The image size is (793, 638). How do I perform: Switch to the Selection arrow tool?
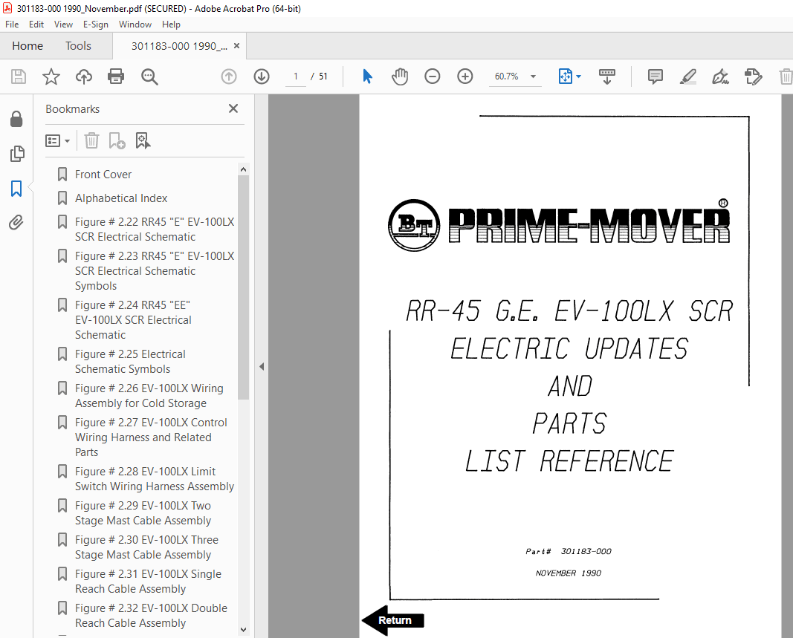pyautogui.click(x=367, y=76)
